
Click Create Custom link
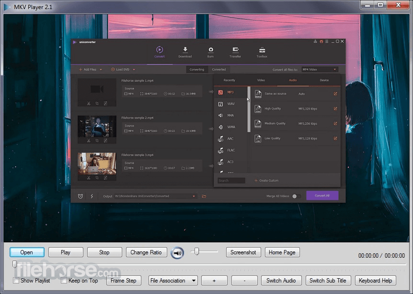(x=266, y=181)
